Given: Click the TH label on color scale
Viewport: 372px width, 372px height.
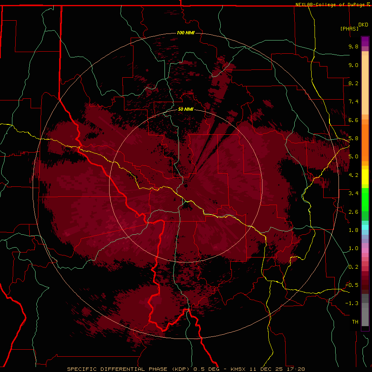Looking at the screenshot, I should pyautogui.click(x=355, y=322).
